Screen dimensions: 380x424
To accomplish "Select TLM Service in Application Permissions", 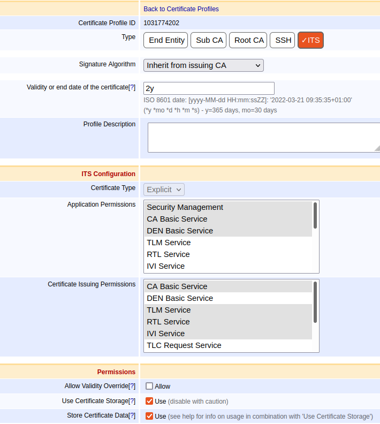I will point(169,243).
